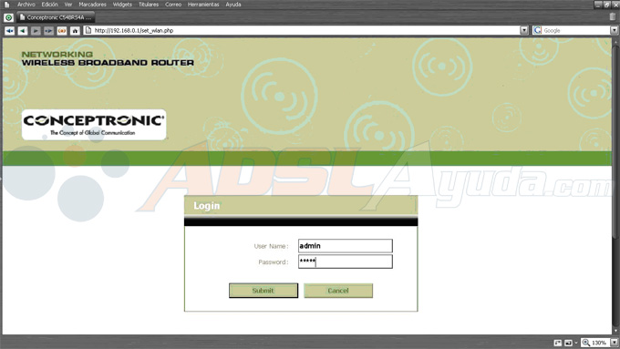Image resolution: width=620 pixels, height=349 pixels.
Task: Click the rewind navigation arrow
Action: (x=9, y=30)
